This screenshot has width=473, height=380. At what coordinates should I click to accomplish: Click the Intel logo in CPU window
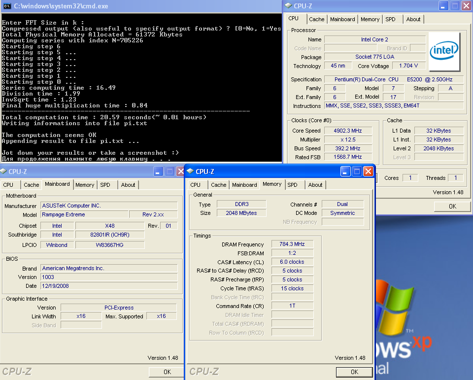pos(444,51)
